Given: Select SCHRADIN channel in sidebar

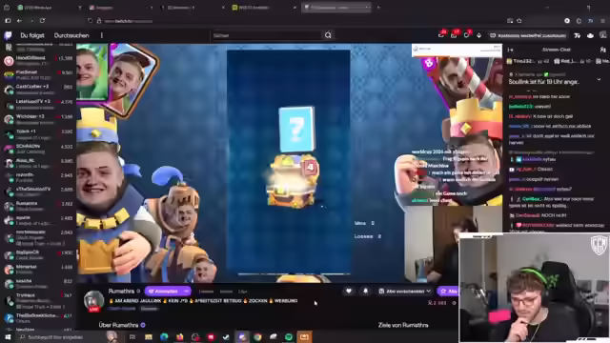Looking at the screenshot, I should click(x=38, y=149).
